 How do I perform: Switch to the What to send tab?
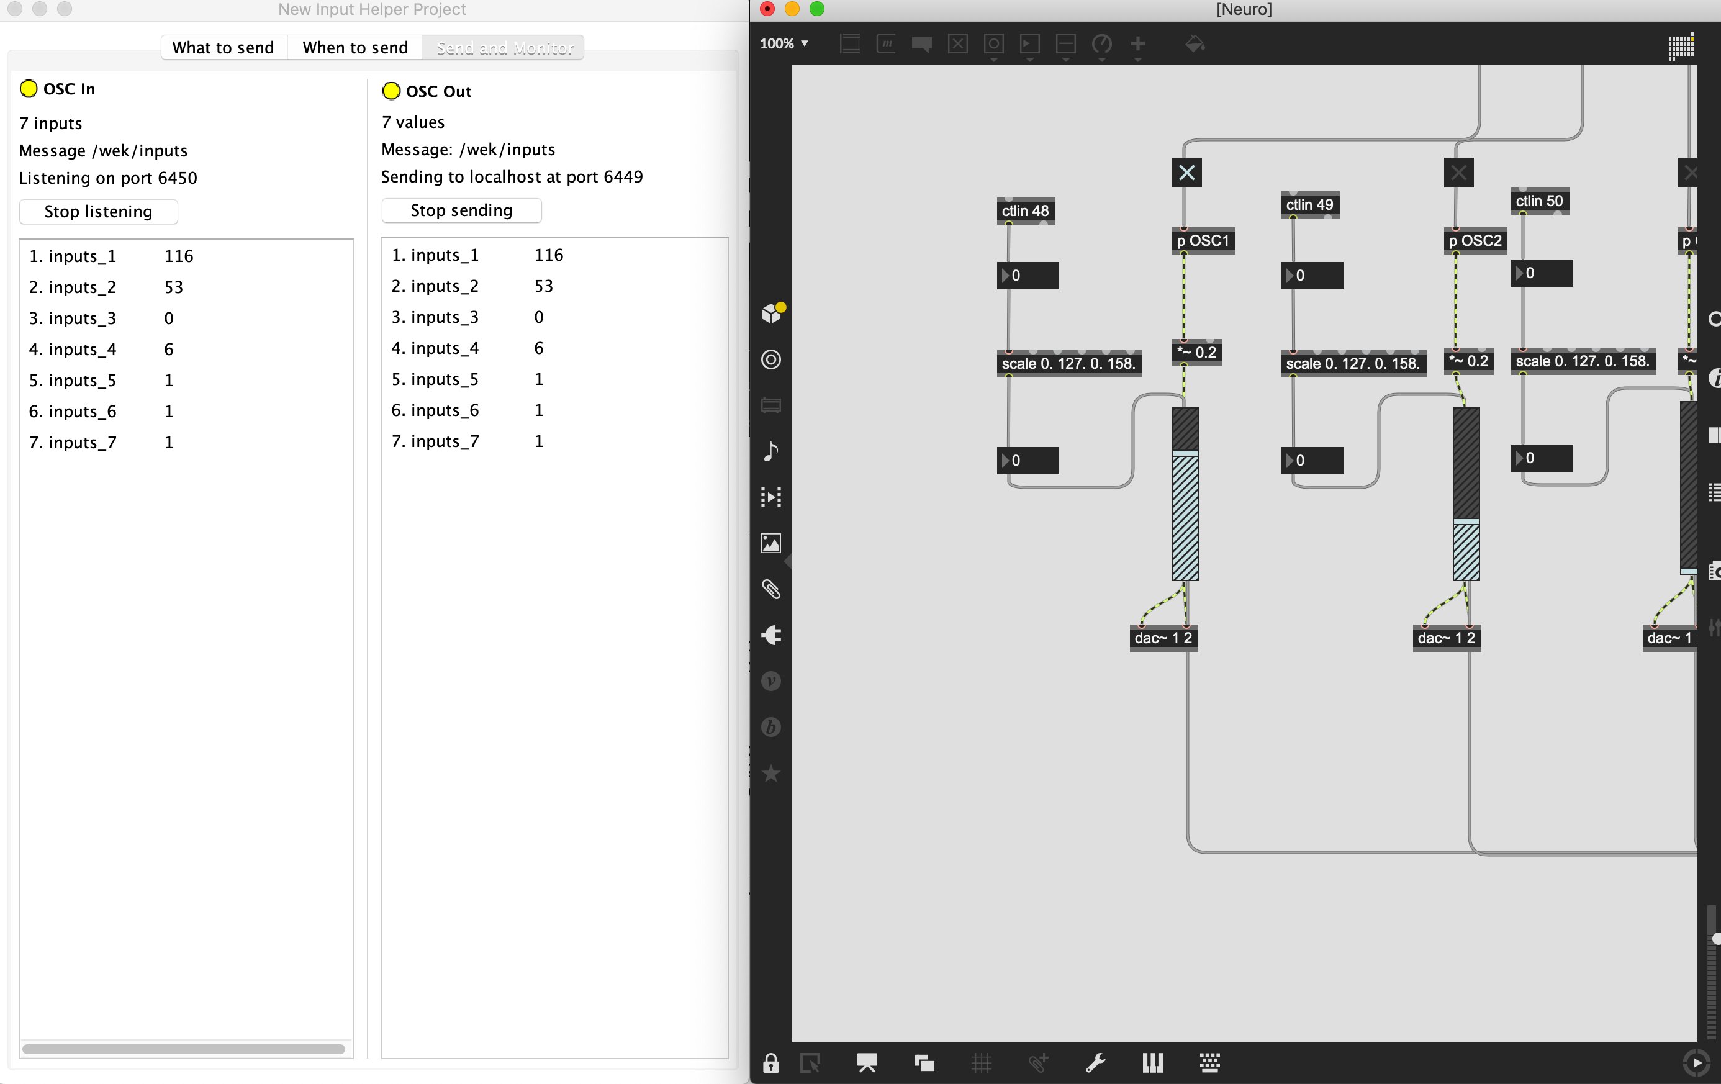(223, 48)
